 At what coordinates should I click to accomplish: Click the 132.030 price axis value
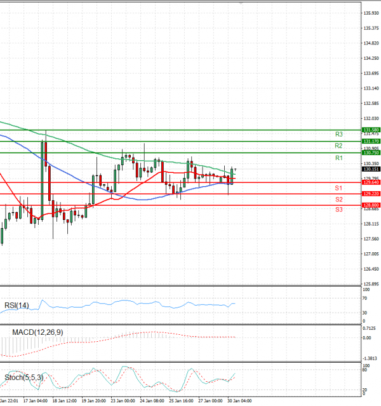(371, 118)
